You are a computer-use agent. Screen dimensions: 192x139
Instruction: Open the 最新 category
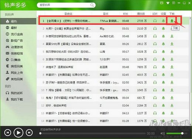click(18, 28)
